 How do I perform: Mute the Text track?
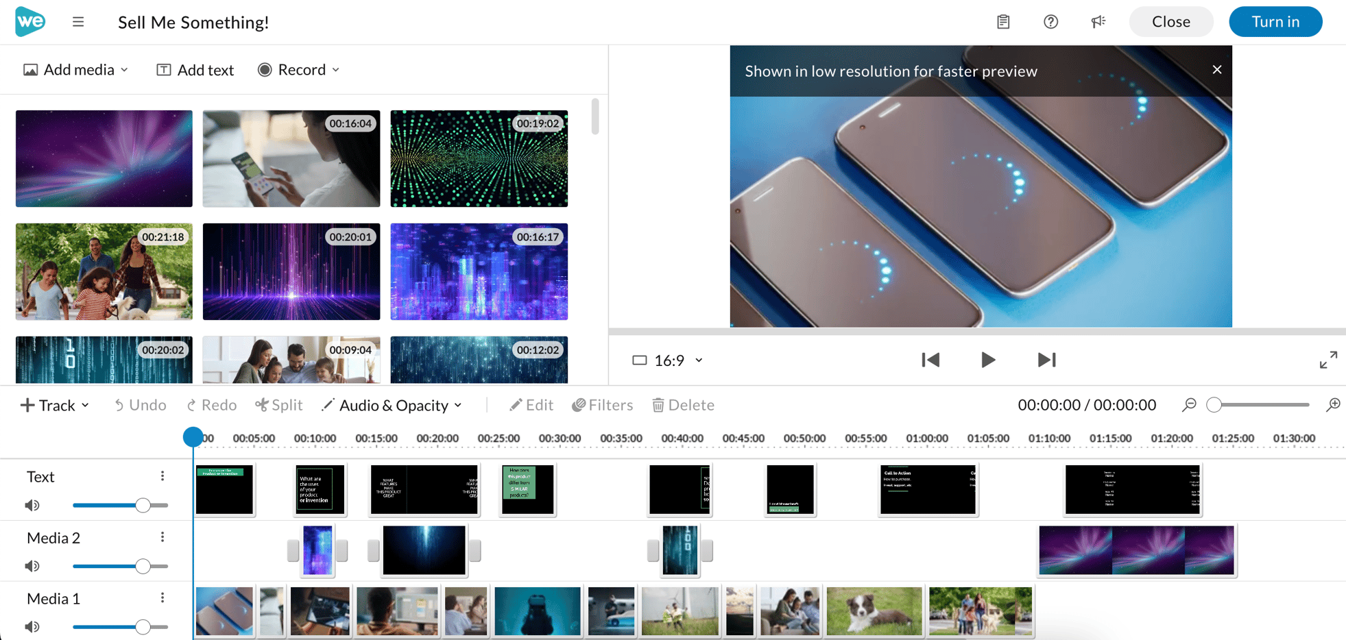32,506
